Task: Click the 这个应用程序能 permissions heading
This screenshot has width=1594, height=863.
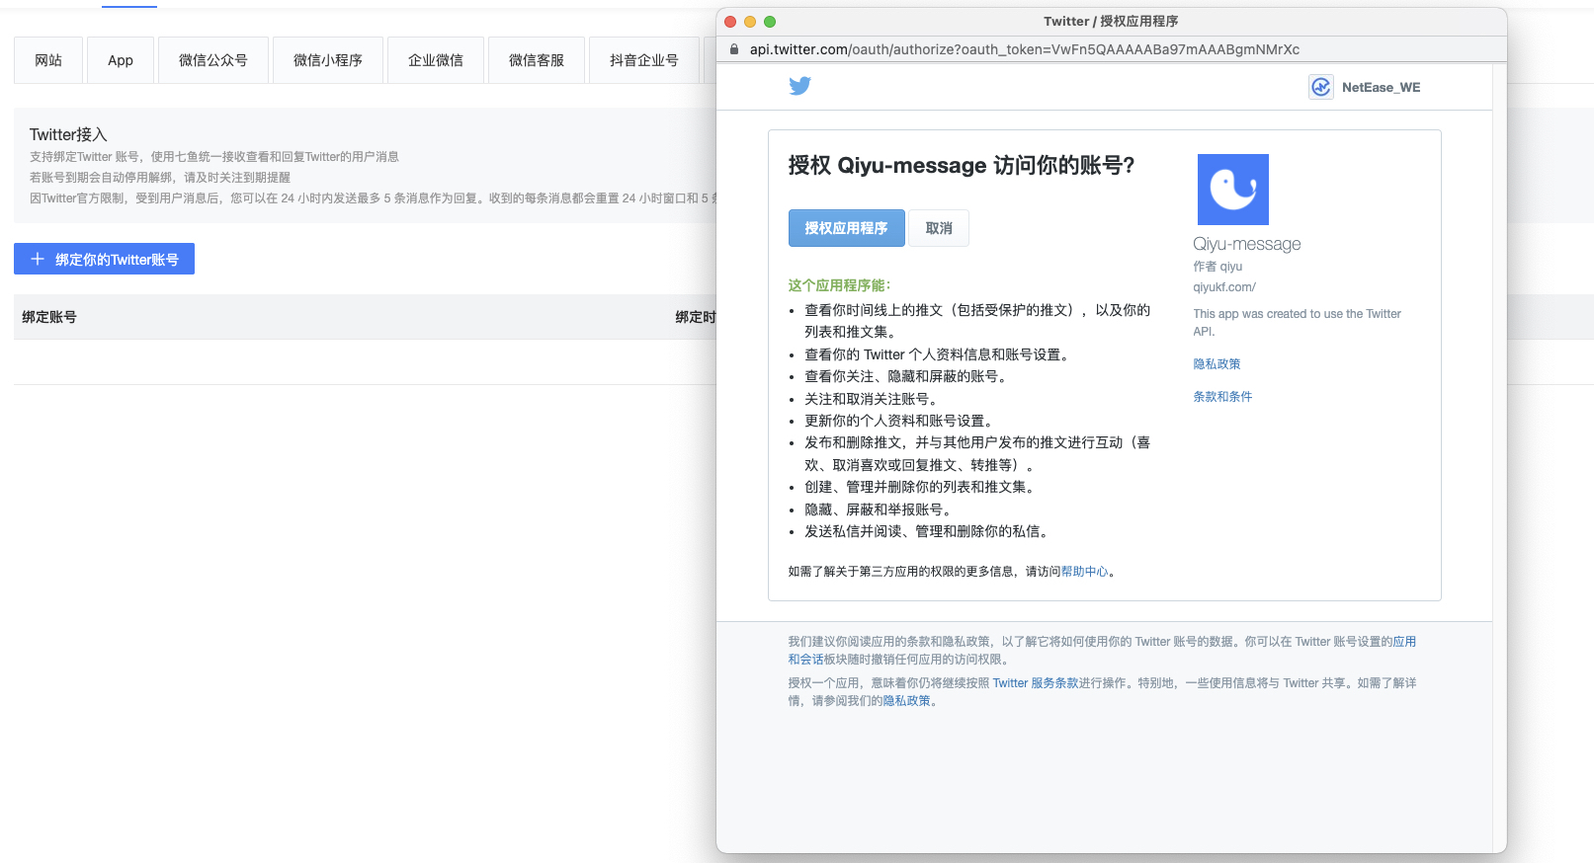Action: 839,285
